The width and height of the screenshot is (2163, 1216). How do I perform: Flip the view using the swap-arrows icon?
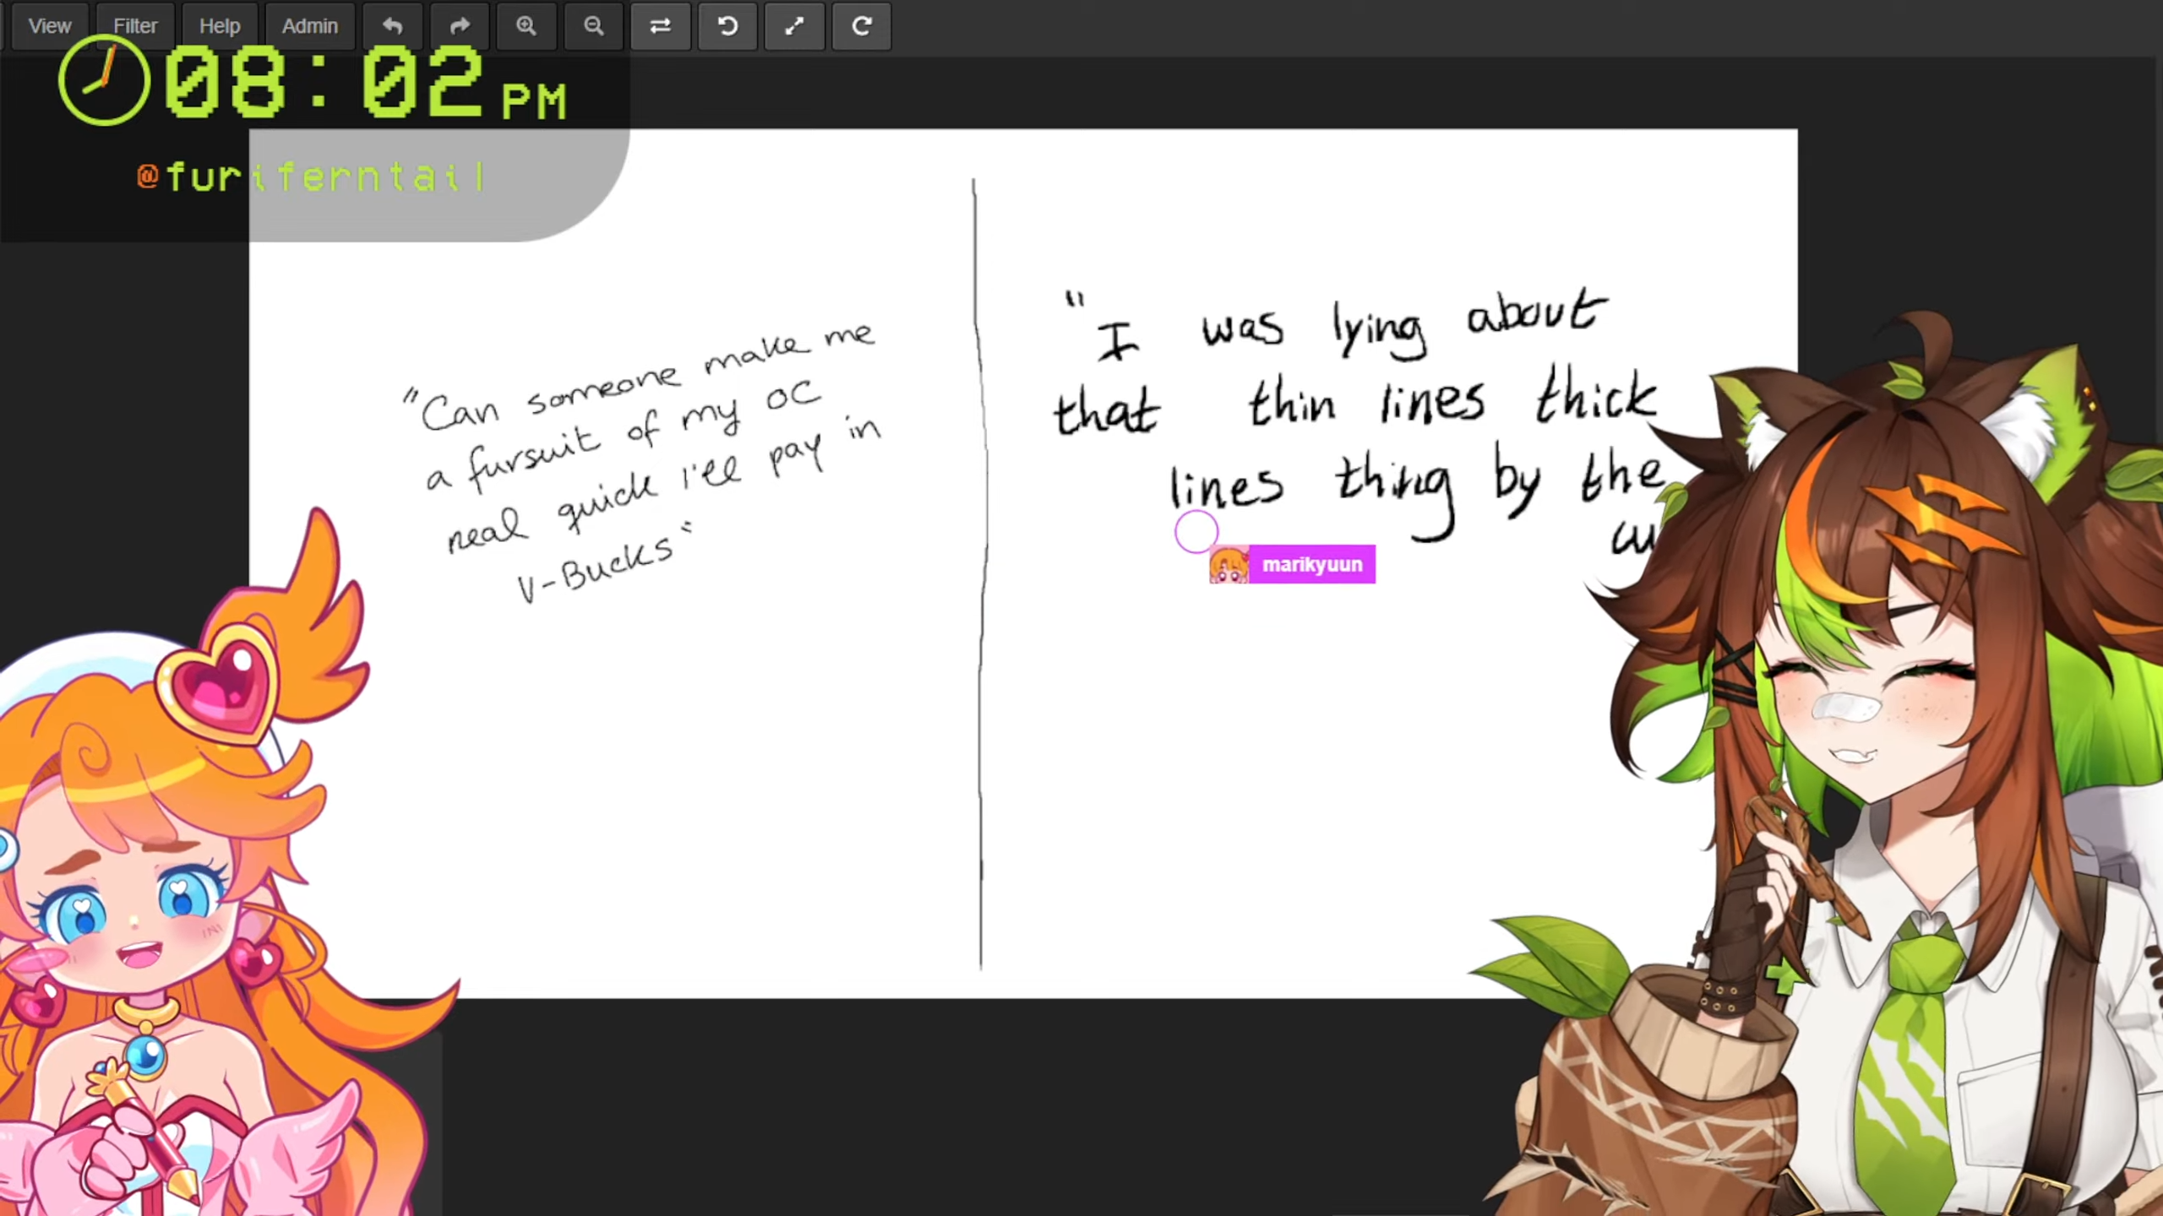(x=660, y=26)
